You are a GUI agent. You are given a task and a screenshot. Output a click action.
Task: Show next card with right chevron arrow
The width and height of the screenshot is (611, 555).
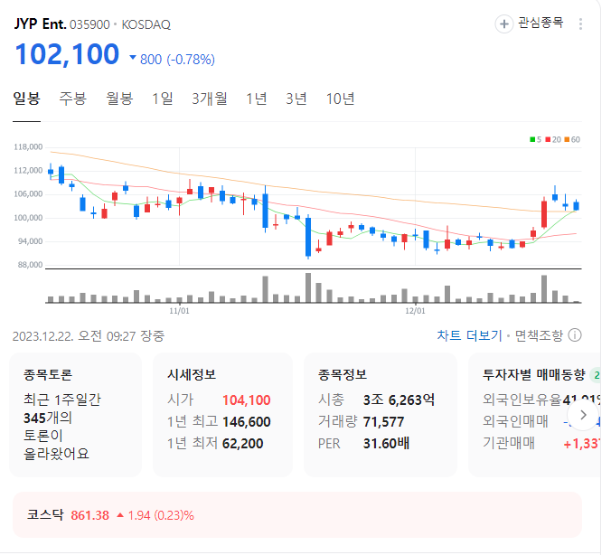tap(583, 415)
